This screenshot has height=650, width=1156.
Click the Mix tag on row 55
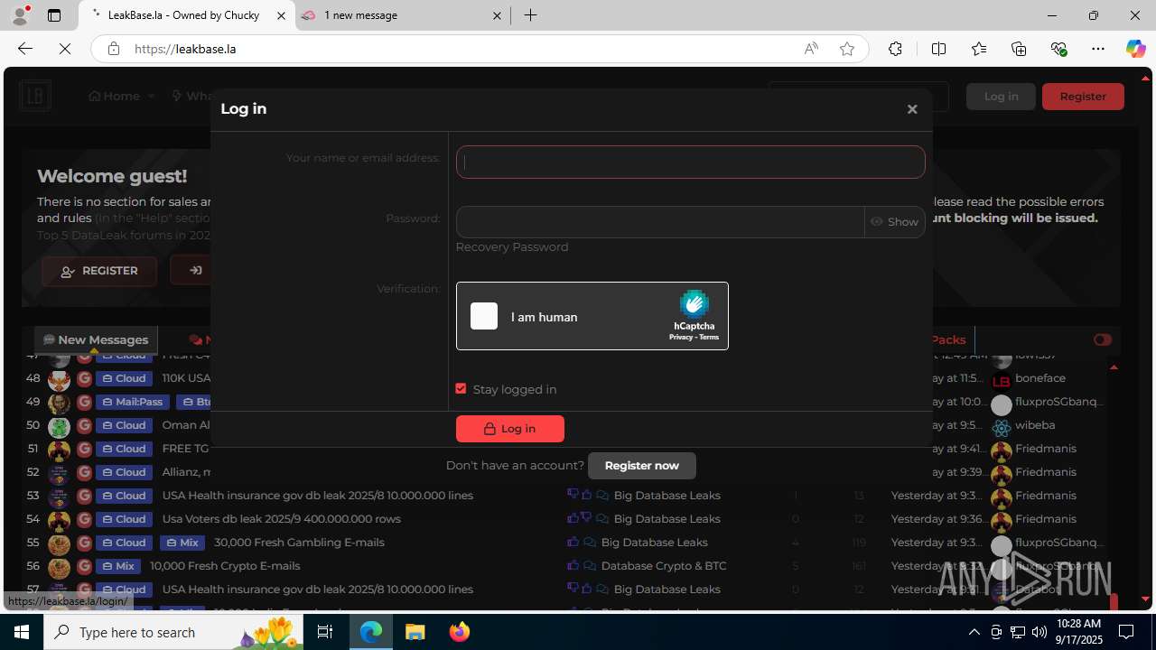point(182,543)
